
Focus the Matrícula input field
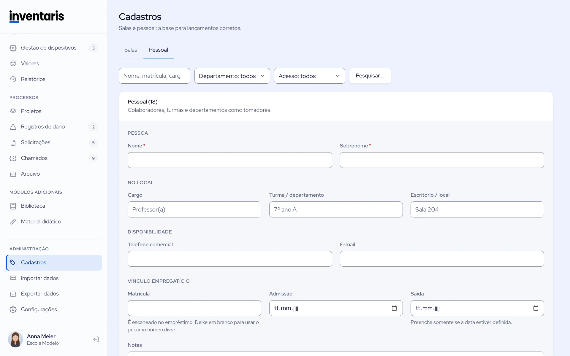[x=194, y=308]
